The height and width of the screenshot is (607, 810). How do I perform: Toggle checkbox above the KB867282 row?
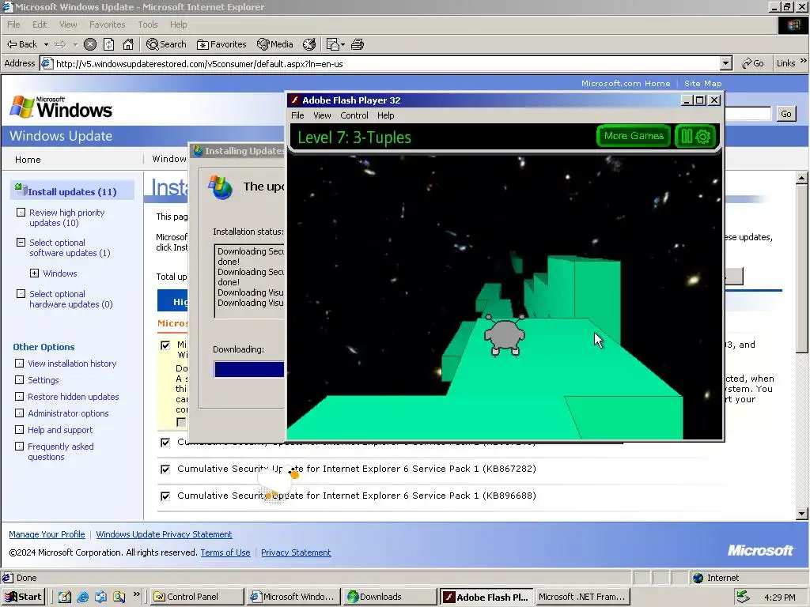click(x=165, y=443)
